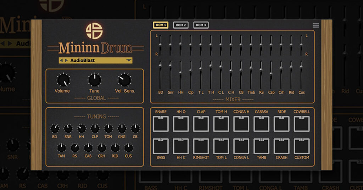Image resolution: width=363 pixels, height=190 pixels.
Task: Click the HH tuning knob
Action: tap(82, 129)
